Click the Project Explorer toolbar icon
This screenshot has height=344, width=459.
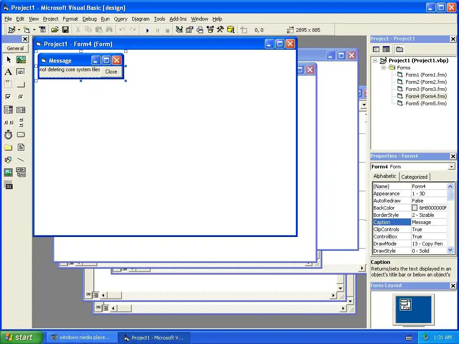pos(179,30)
